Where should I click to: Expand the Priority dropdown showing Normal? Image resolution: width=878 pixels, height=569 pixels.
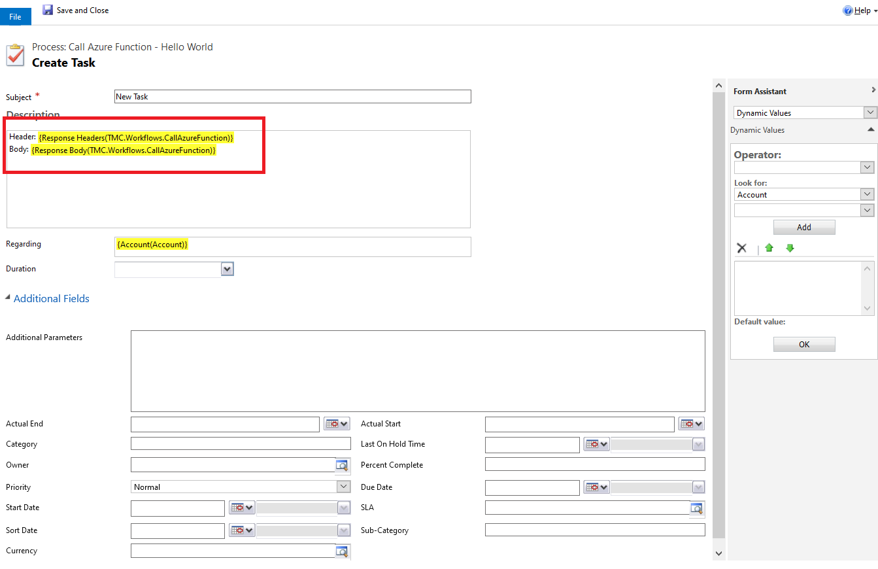tap(344, 487)
